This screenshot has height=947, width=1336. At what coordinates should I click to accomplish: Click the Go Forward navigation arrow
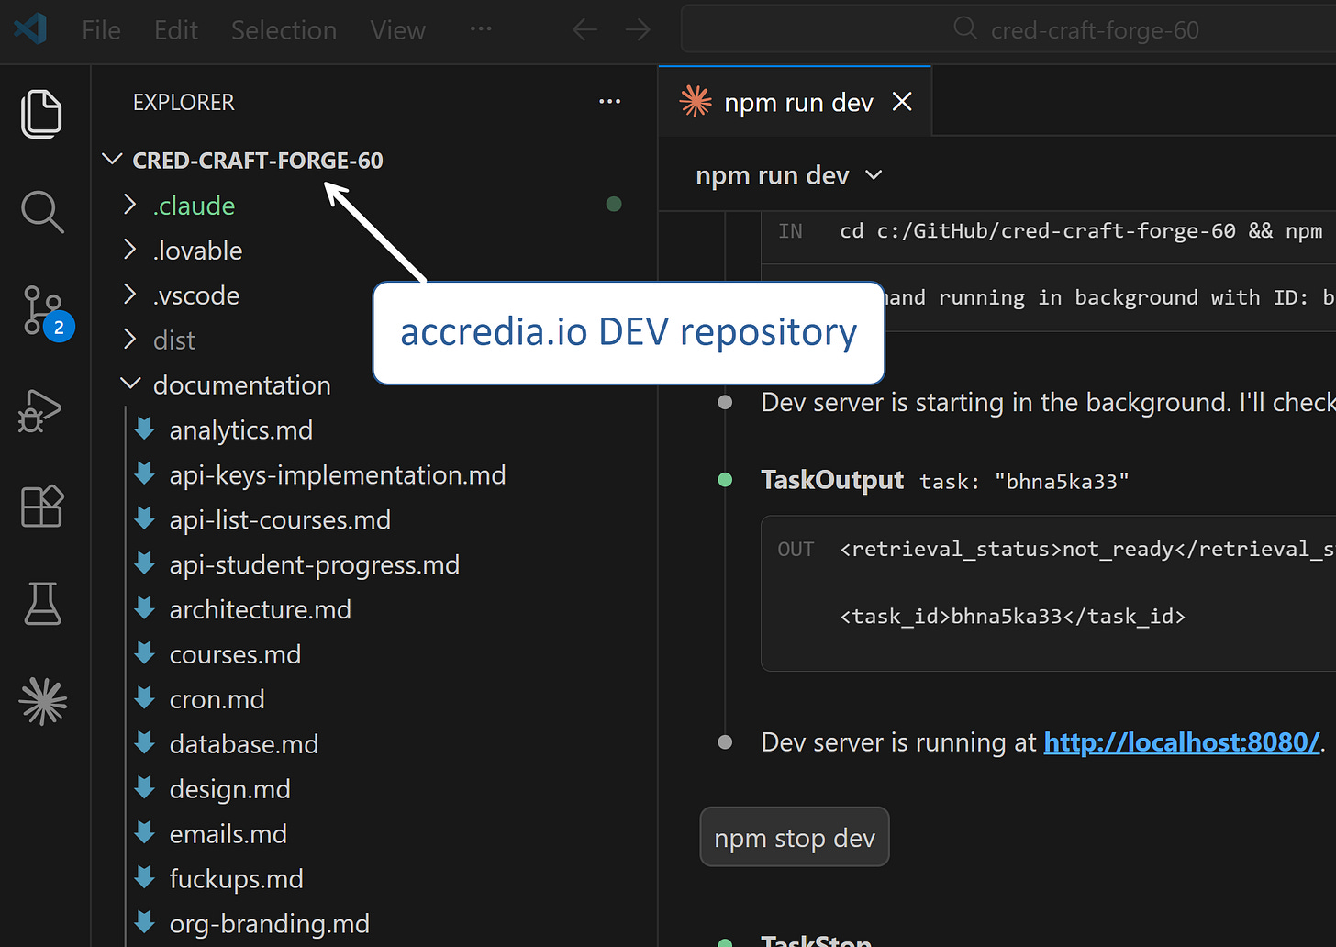637,28
